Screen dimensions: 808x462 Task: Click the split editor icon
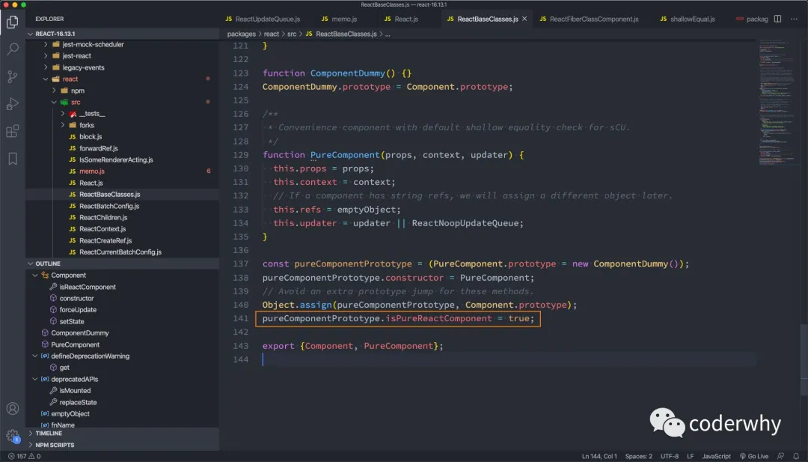[777, 19]
